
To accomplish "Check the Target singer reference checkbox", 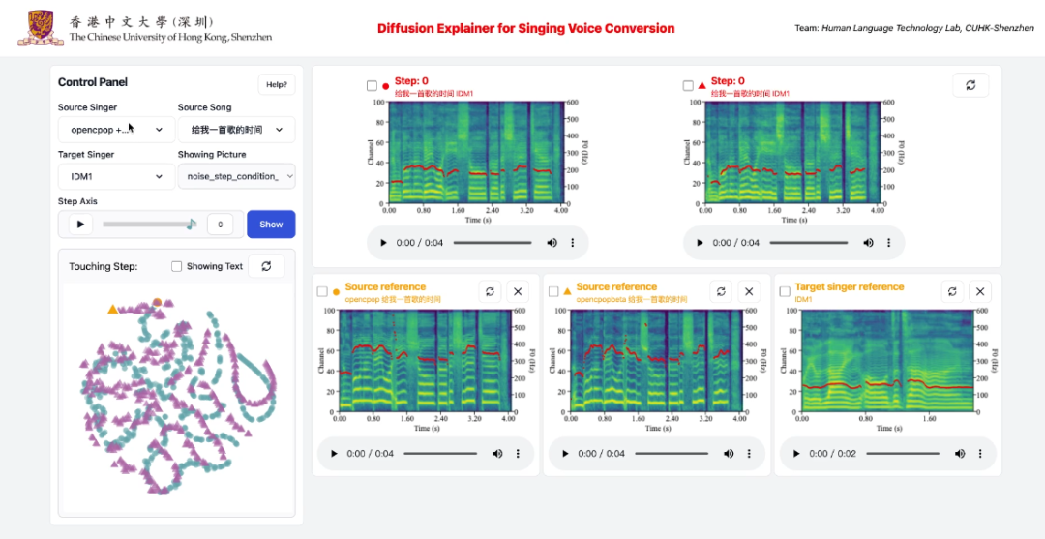I will [785, 291].
